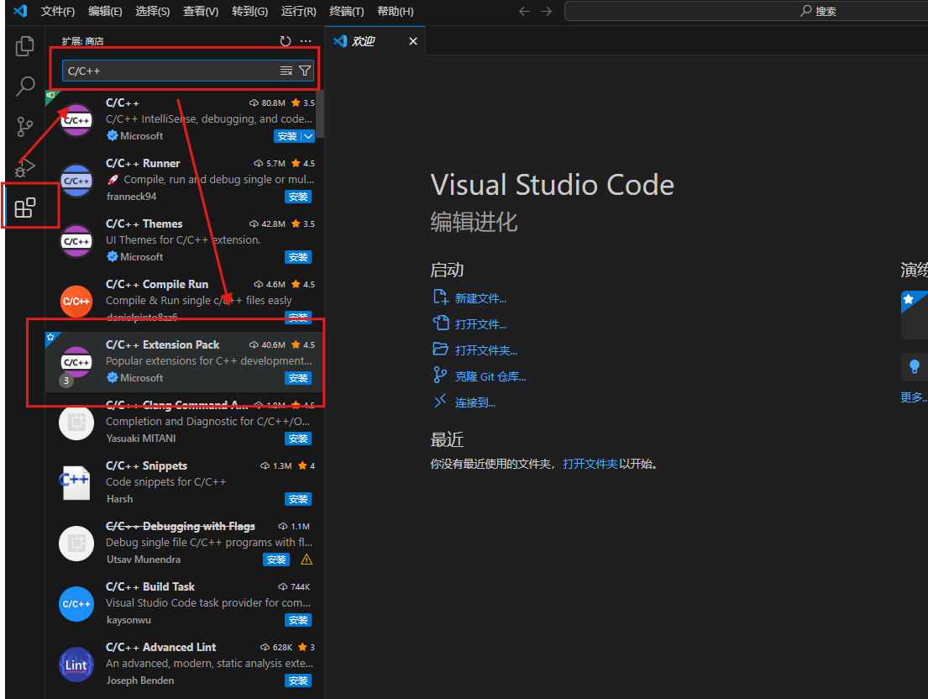This screenshot has width=928, height=699.
Task: Install the C/C++ extension by Microsoft
Action: (287, 136)
